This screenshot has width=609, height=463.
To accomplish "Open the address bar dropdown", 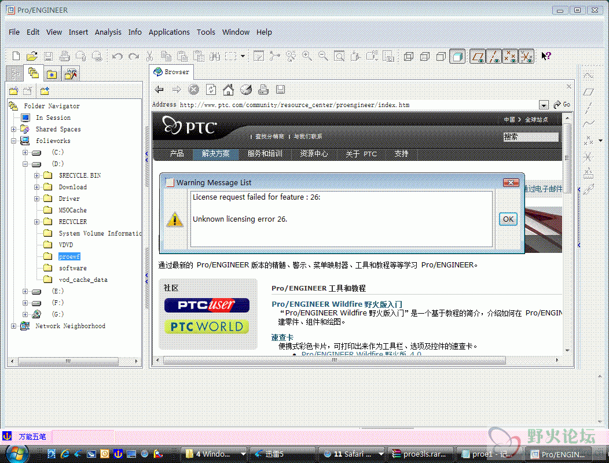I will tap(544, 105).
